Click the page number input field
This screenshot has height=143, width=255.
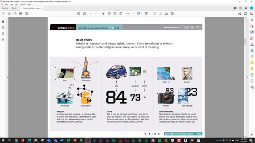click(90, 14)
